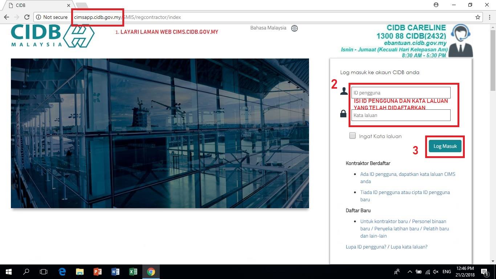Click the '1300 88 CIDB(2432)' careline number
Viewport: 496px width, 279px height.
pos(411,36)
